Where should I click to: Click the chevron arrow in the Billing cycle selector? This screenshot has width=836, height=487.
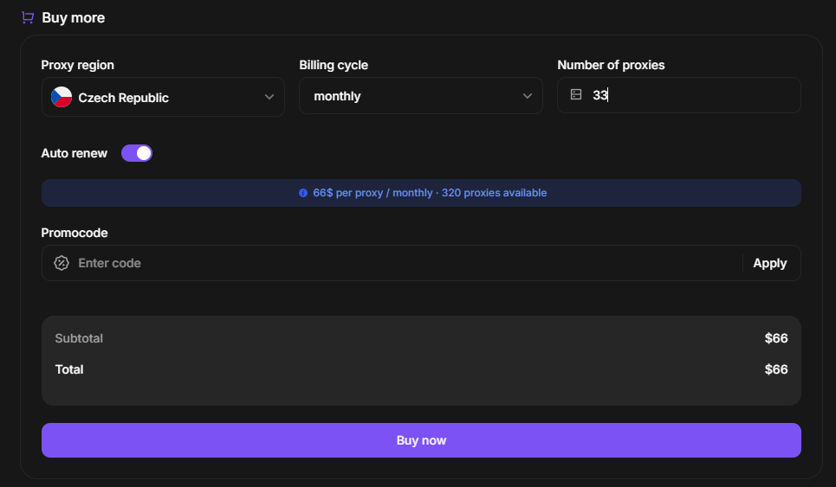pyautogui.click(x=528, y=96)
